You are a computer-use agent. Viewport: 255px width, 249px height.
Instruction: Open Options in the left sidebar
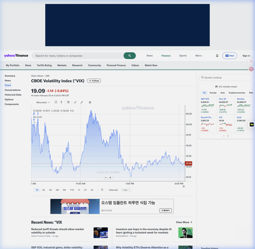[x=9, y=100]
